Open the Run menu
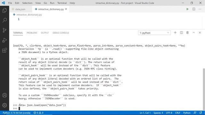The image size is (205, 115). pyautogui.click(x=52, y=3)
